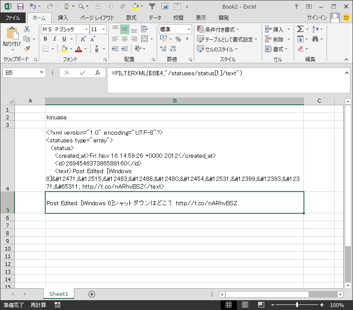Select cell B2 containing kinuasa
Image resolution: width=353 pixels, height=310 pixels.
pyautogui.click(x=175, y=117)
